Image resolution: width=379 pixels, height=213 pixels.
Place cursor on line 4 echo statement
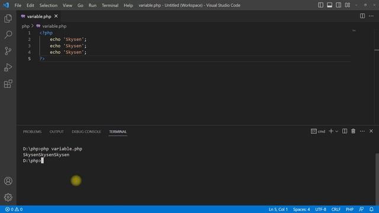pyautogui.click(x=68, y=52)
